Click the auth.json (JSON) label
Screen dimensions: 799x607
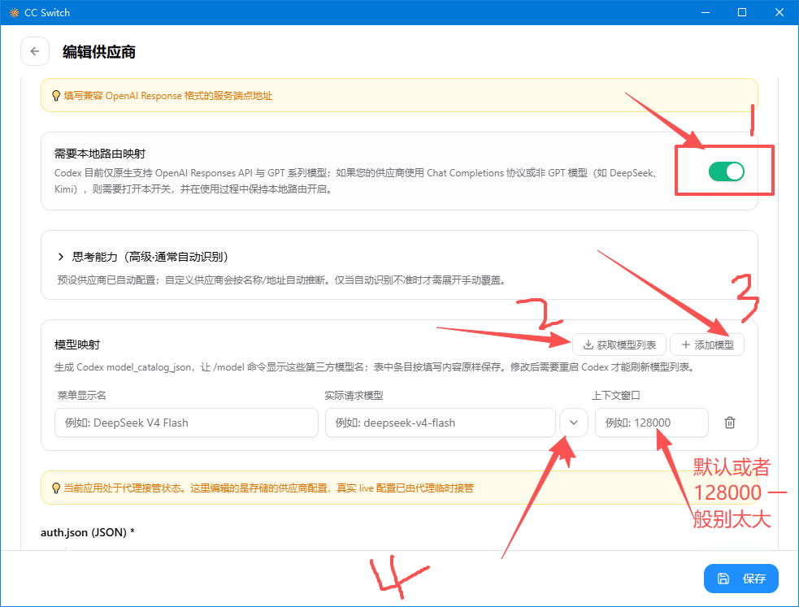[88, 533]
